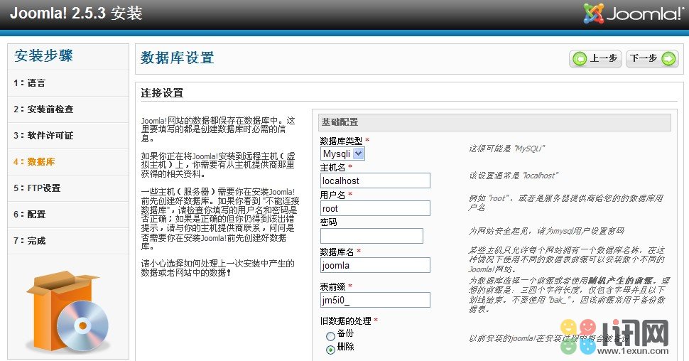Click the 数据库名 joomla input field

(x=375, y=265)
